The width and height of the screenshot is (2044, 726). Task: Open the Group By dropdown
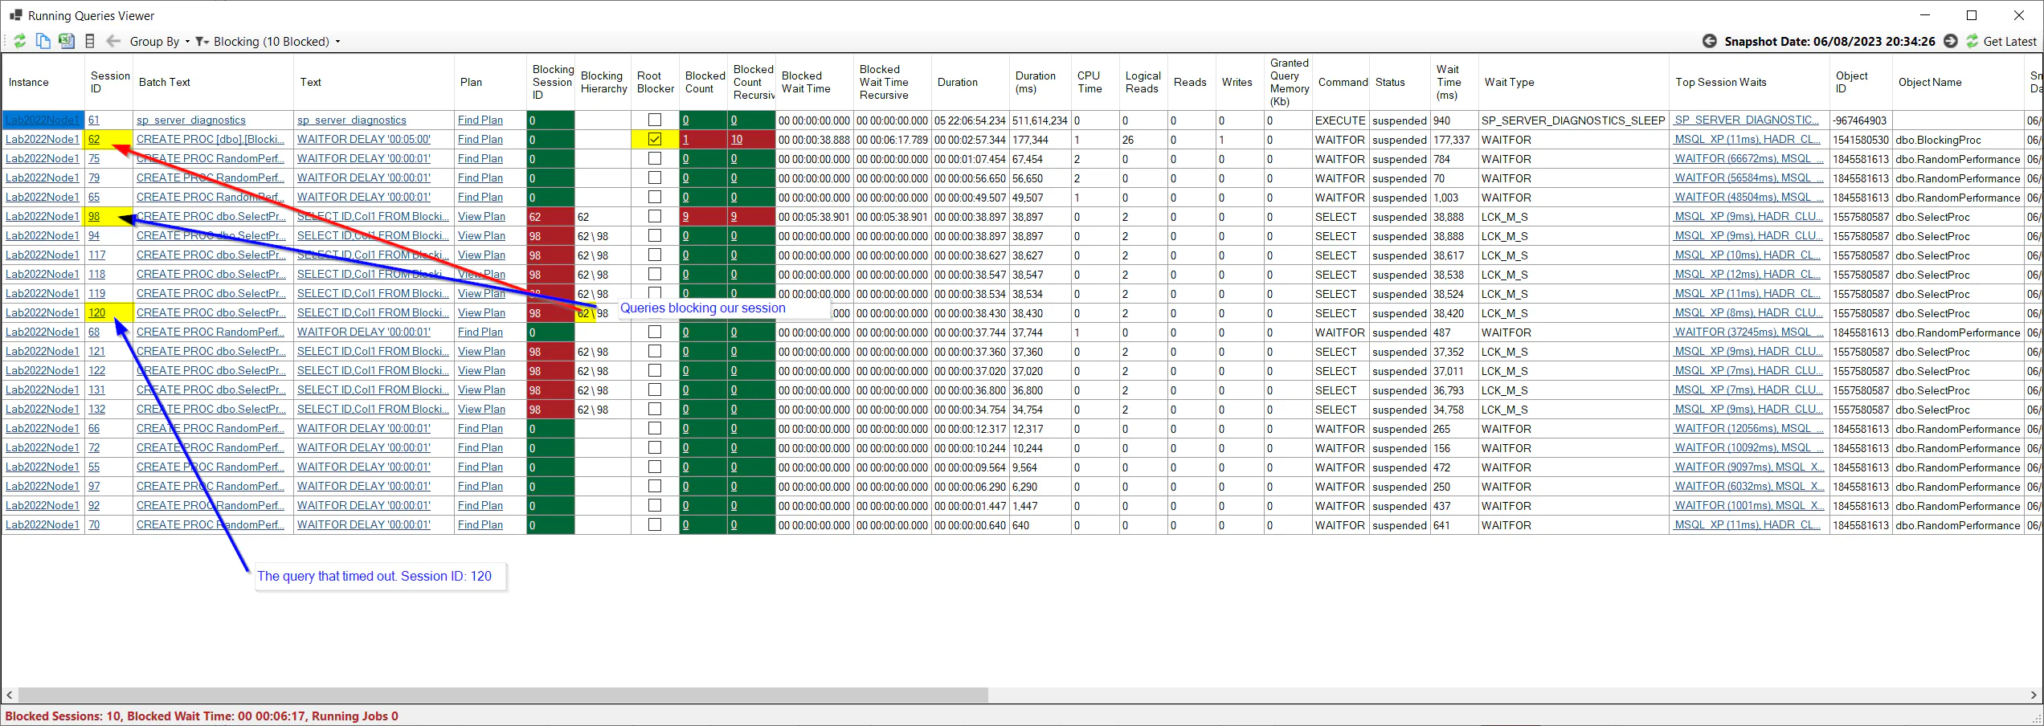tap(160, 42)
